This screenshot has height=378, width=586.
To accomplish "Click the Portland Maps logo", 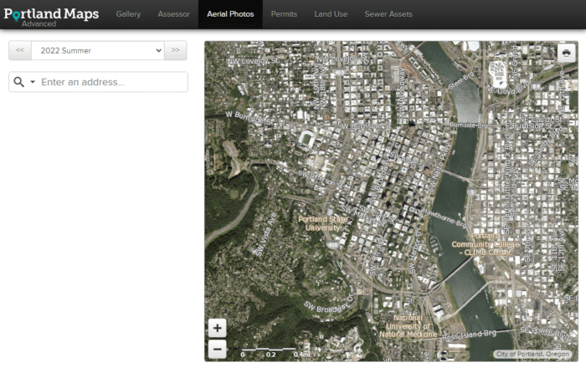I will tap(51, 14).
